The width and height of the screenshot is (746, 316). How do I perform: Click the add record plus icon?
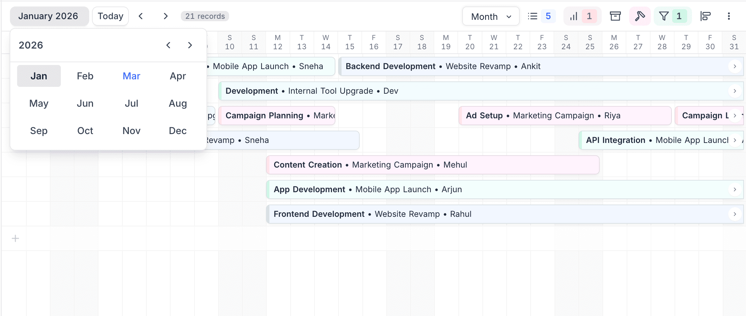[x=15, y=238]
